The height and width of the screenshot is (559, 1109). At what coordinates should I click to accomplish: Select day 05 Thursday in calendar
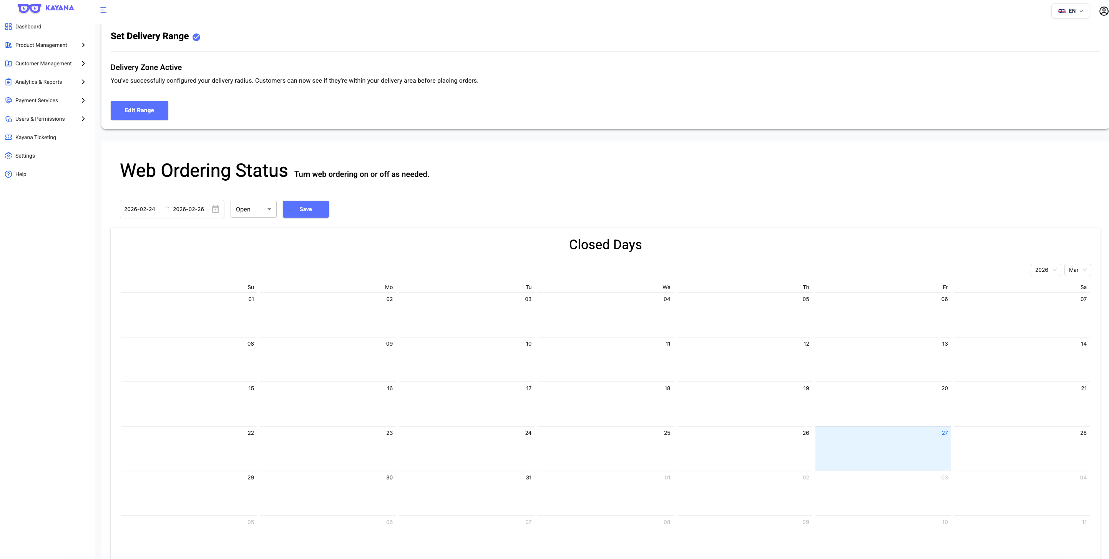coord(744,314)
